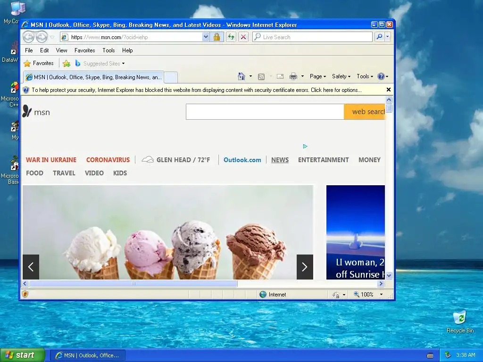Viewport: 483px width, 362px height.
Task: Click the WAR IN UKRAINE link
Action: [51, 160]
